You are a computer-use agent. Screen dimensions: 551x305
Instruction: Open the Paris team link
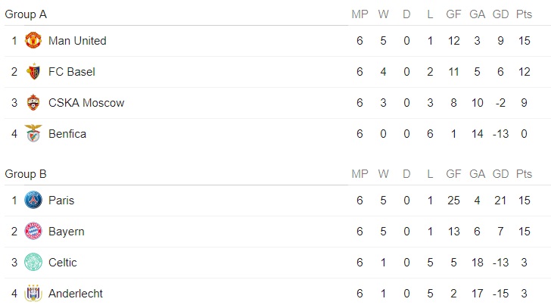[61, 201]
